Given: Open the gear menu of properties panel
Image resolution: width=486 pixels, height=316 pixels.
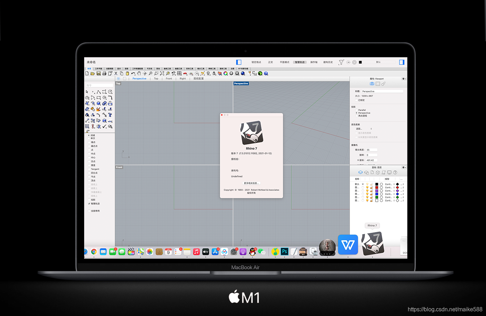Looking at the screenshot, I should 404,79.
